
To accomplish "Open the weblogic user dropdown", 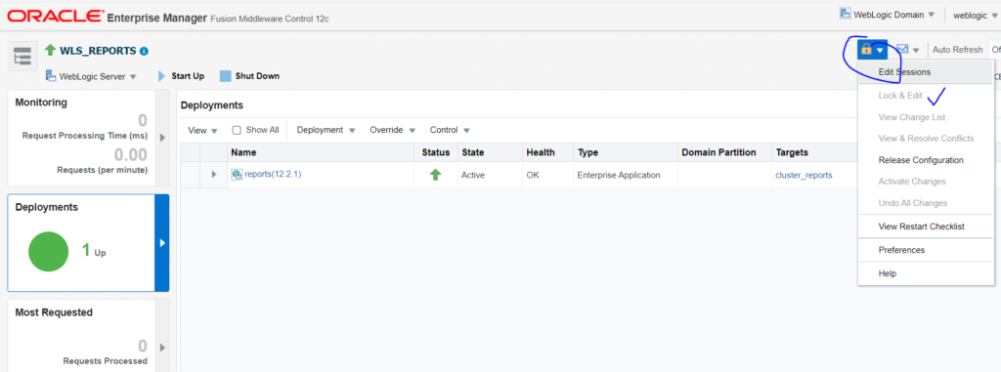I will tap(975, 15).
